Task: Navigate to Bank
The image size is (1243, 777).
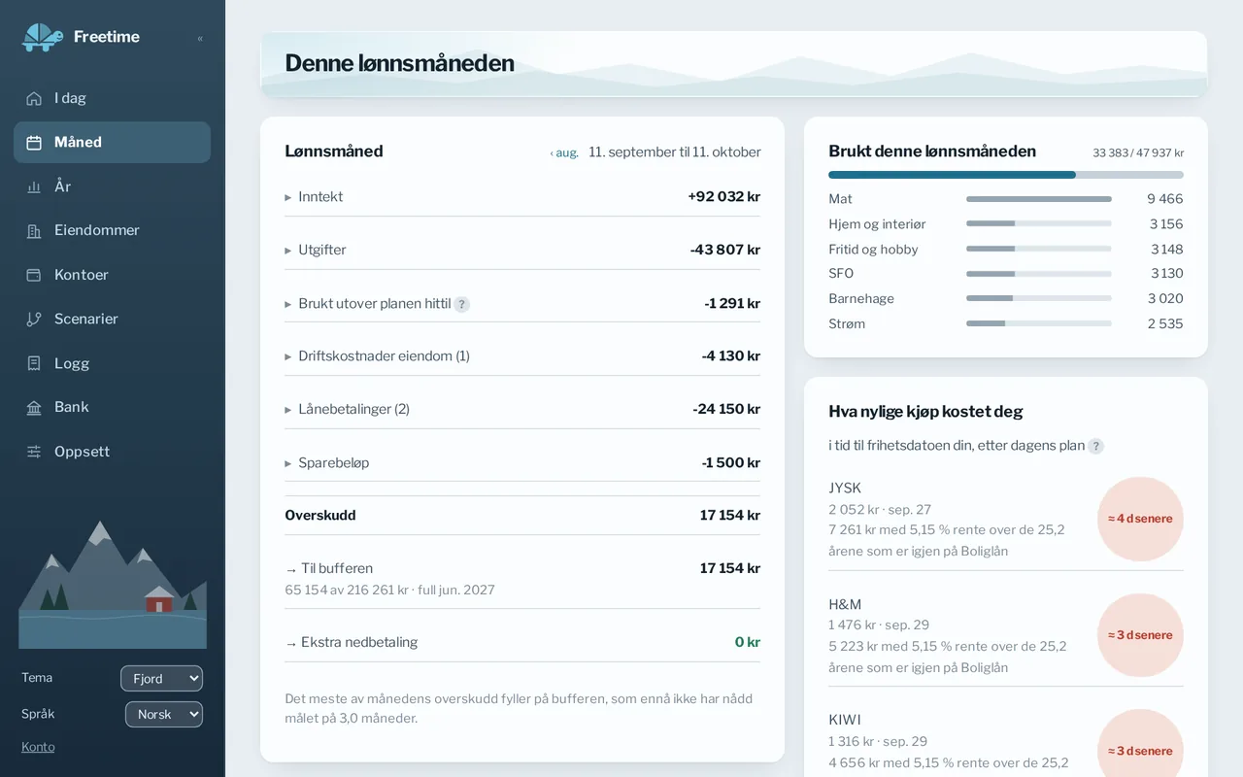Action: coord(112,408)
